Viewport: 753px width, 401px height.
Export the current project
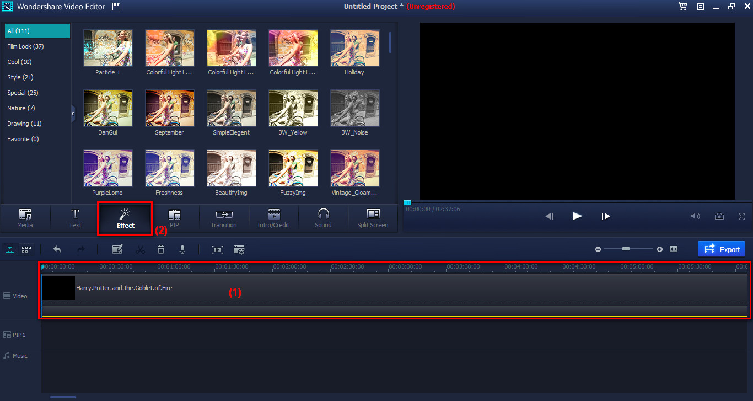(722, 249)
